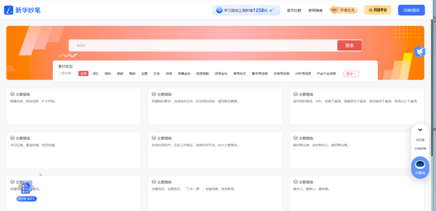Click the 新华妙笔 logo icon
Viewport: 436px width, 211px height.
(x=9, y=10)
